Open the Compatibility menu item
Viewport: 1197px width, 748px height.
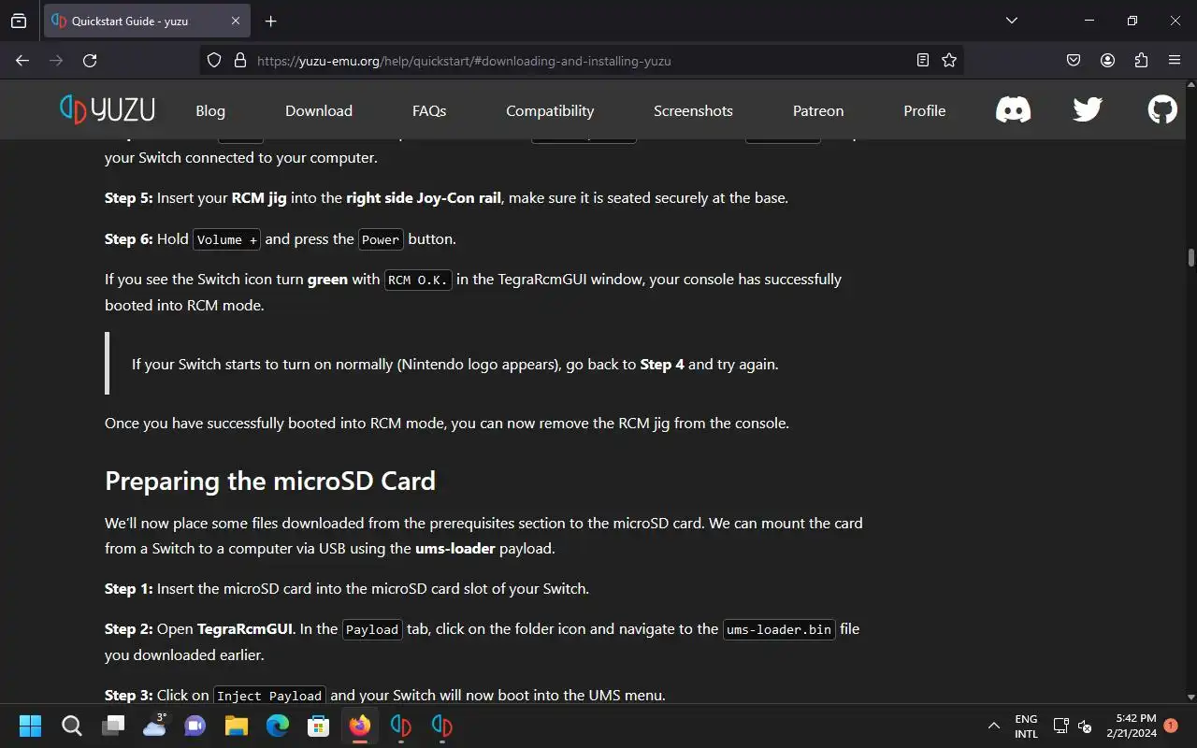pos(550,110)
